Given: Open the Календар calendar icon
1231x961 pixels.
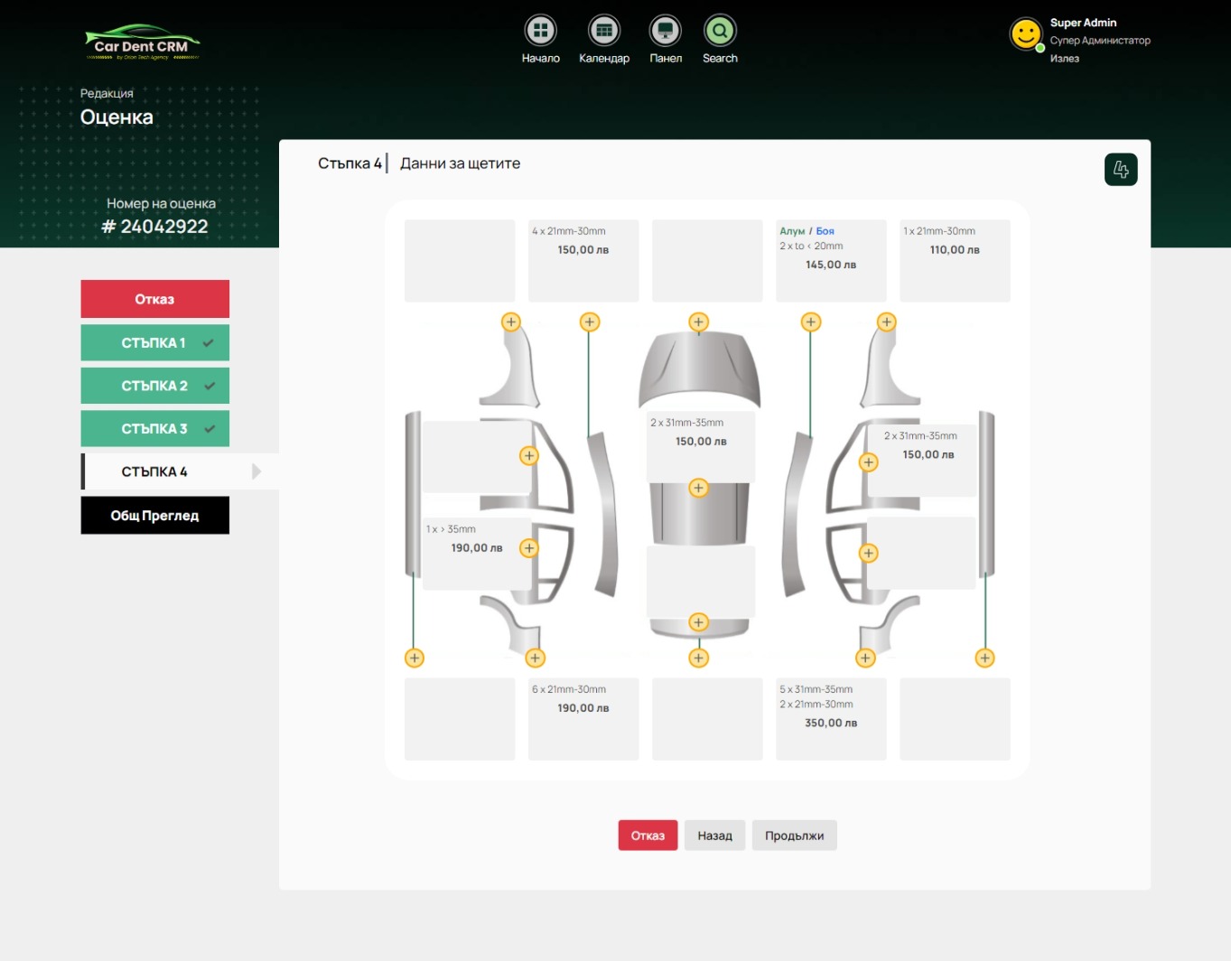Looking at the screenshot, I should click(x=604, y=31).
